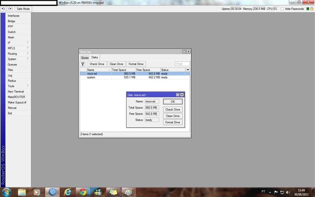315x197 pixels.
Task: Open Internet Explorer from taskbar
Action: tap(67, 192)
